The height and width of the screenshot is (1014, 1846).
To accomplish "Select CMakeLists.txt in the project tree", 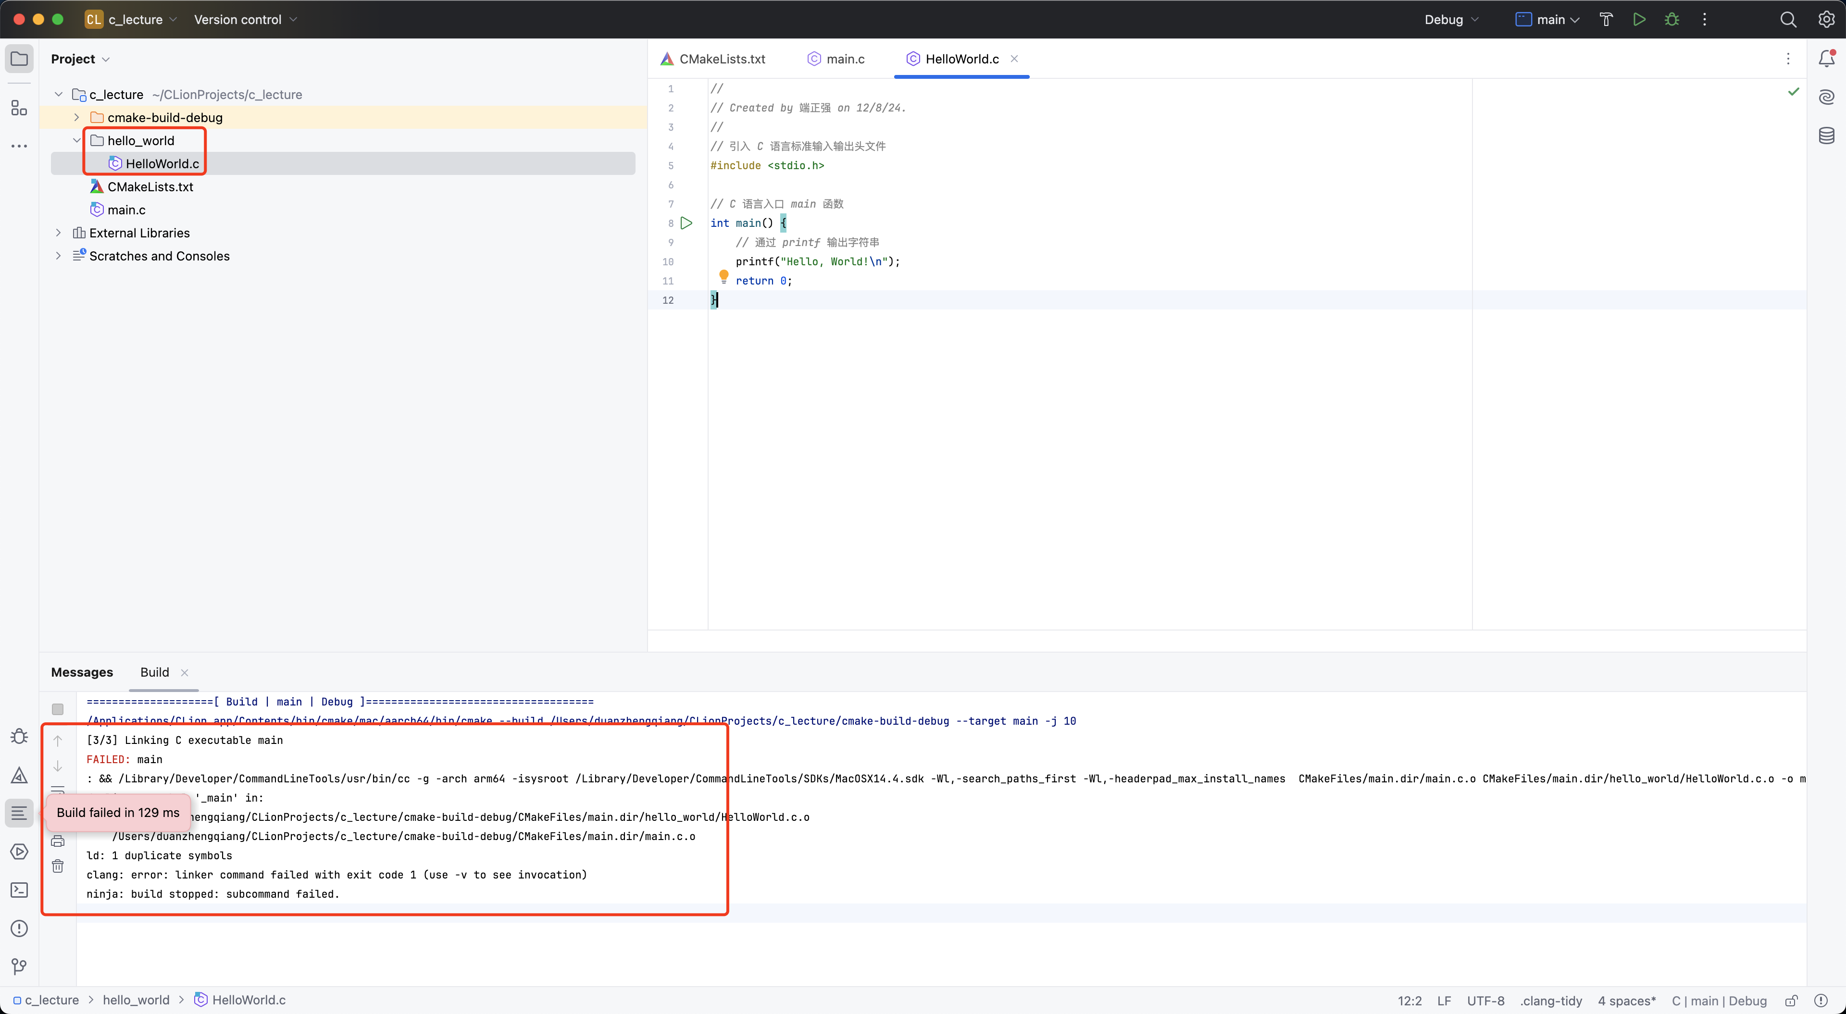I will (x=150, y=187).
